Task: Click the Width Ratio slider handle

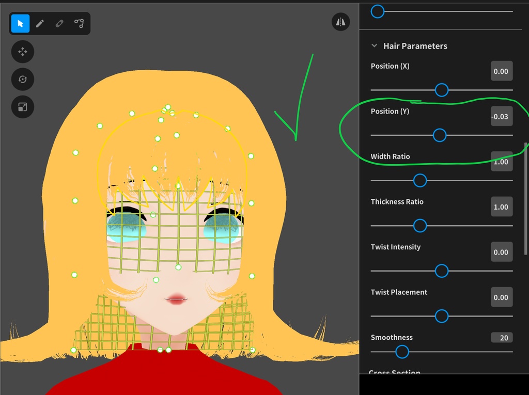Action: [x=419, y=180]
